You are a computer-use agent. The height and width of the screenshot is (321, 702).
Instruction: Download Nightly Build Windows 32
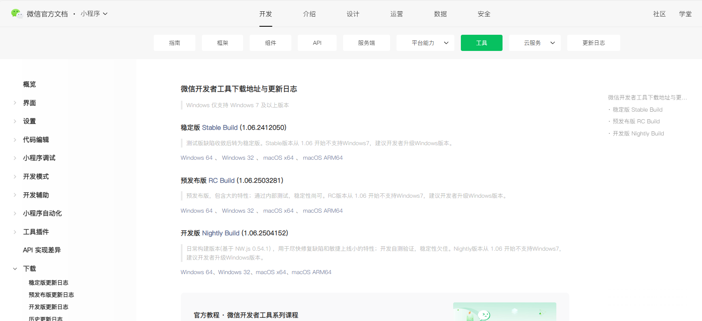[x=234, y=272]
